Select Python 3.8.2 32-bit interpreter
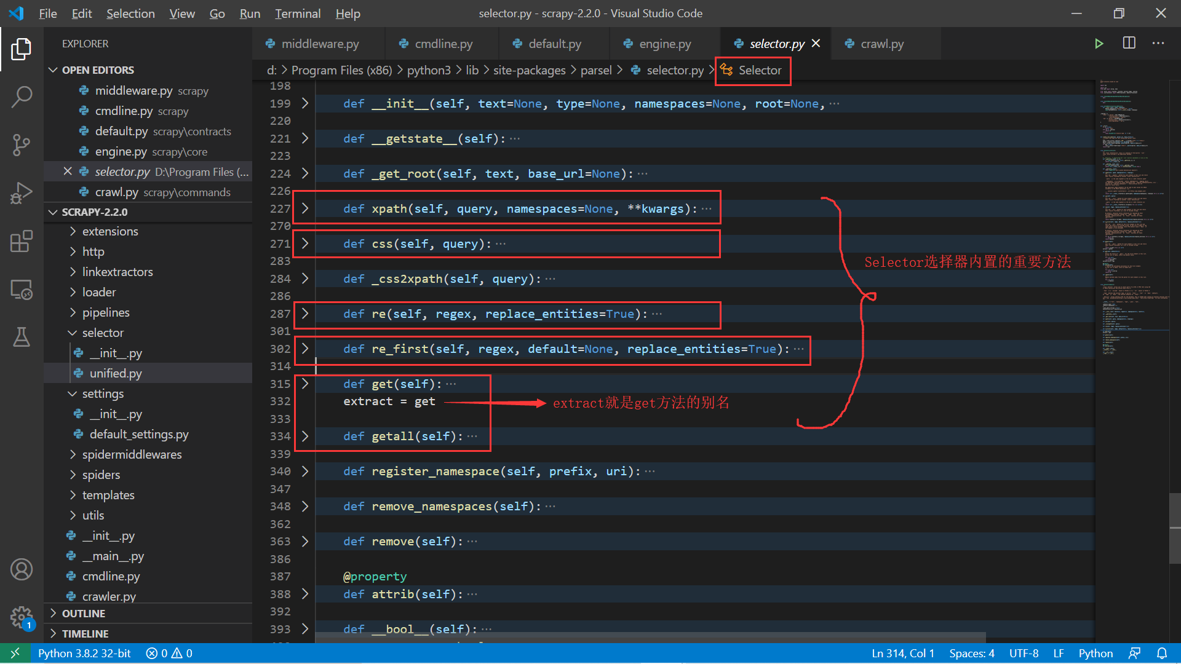 [84, 653]
